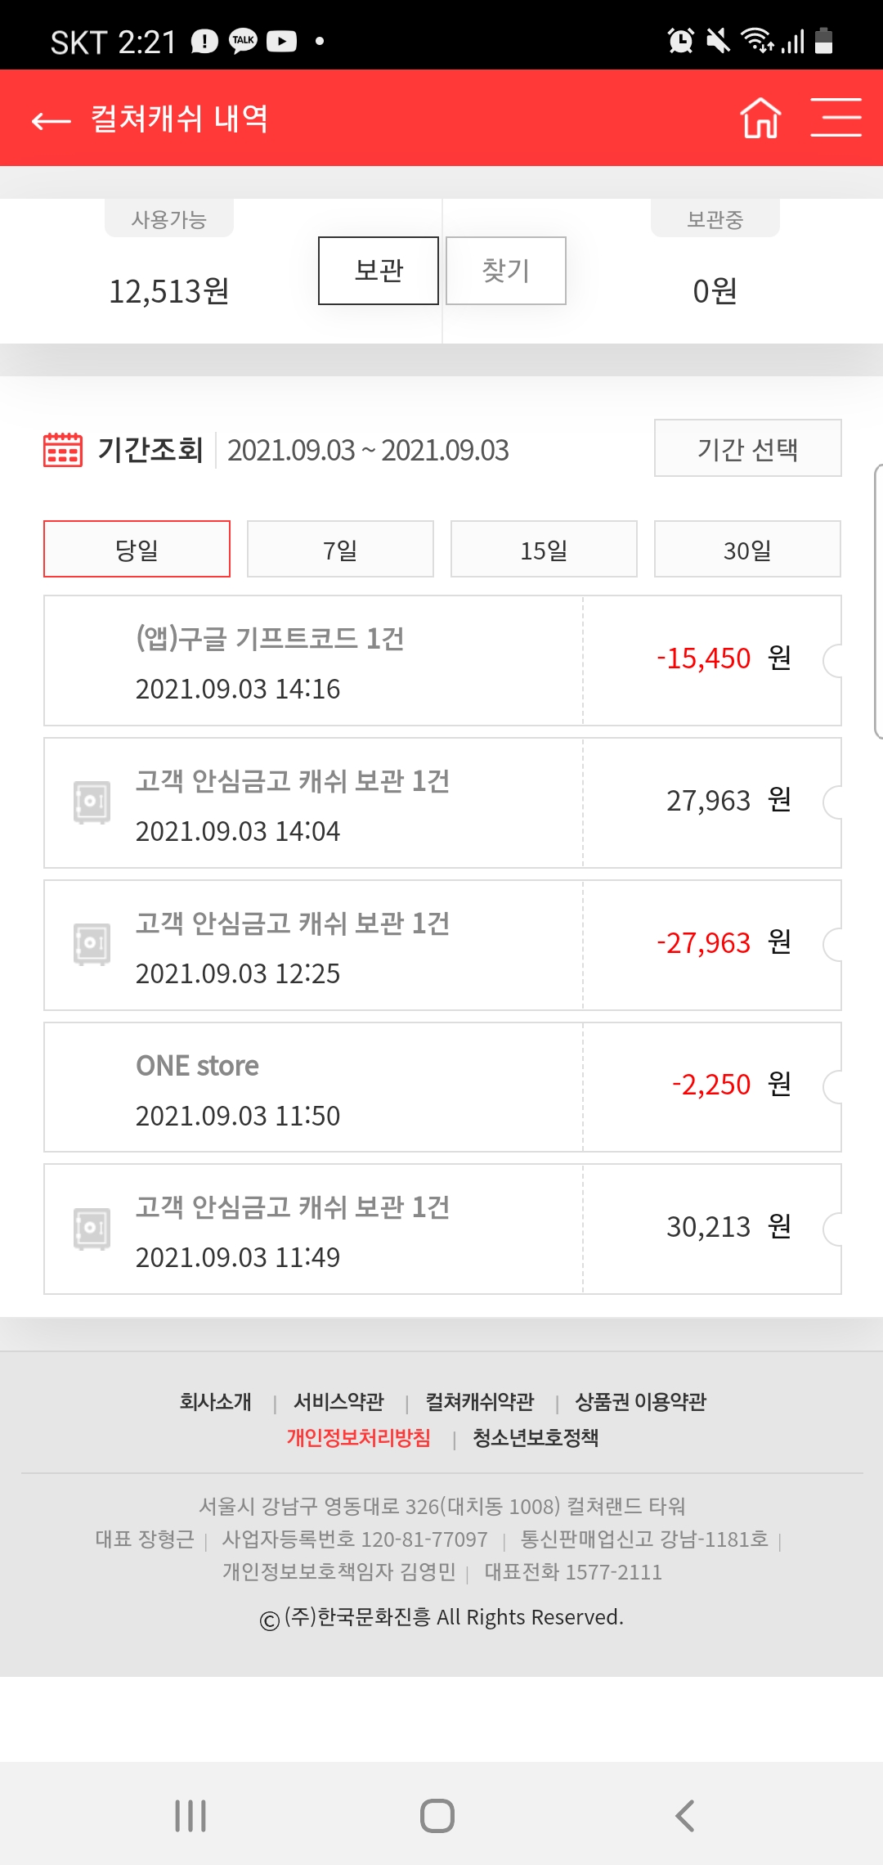Open the hamburger menu
The width and height of the screenshot is (883, 1865).
(x=836, y=118)
